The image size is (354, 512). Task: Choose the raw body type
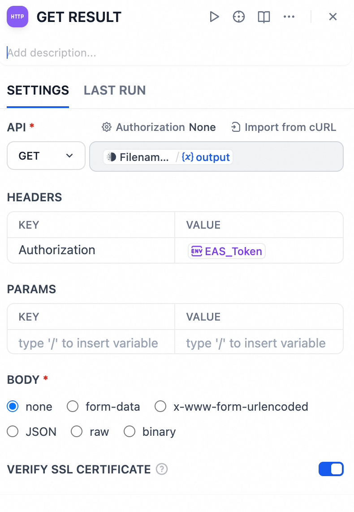[x=77, y=432]
